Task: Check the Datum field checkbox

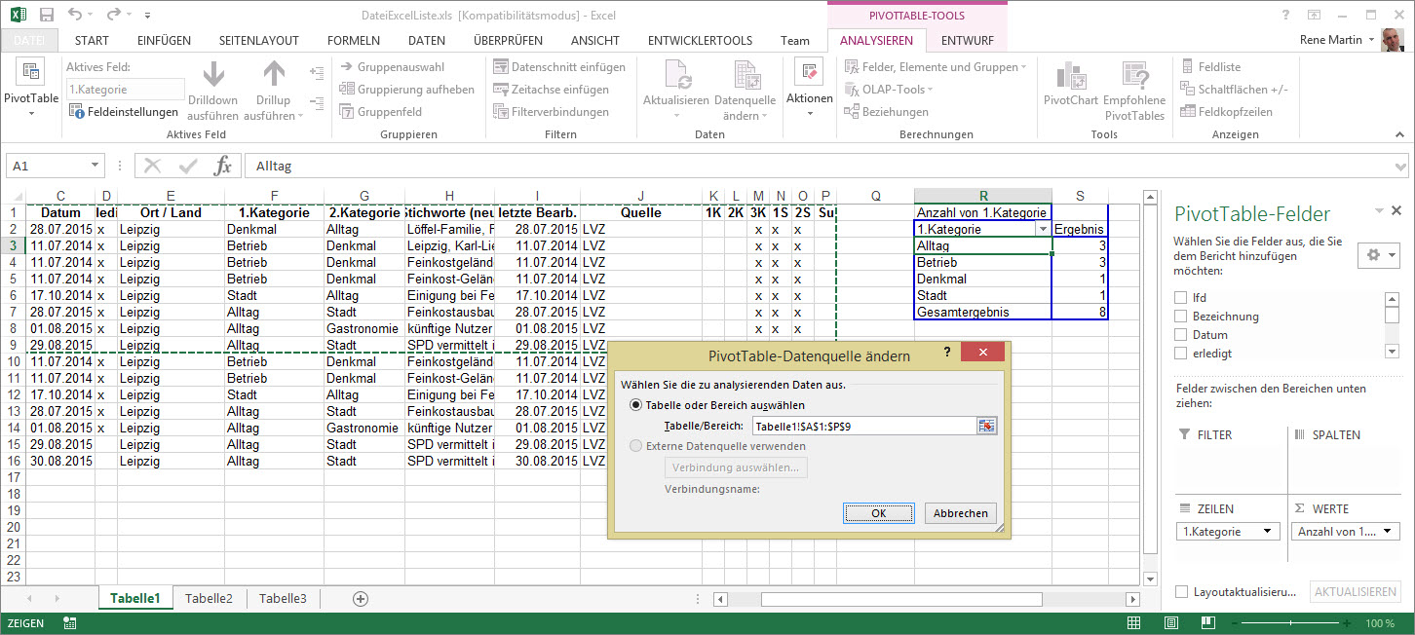Action: click(1181, 335)
